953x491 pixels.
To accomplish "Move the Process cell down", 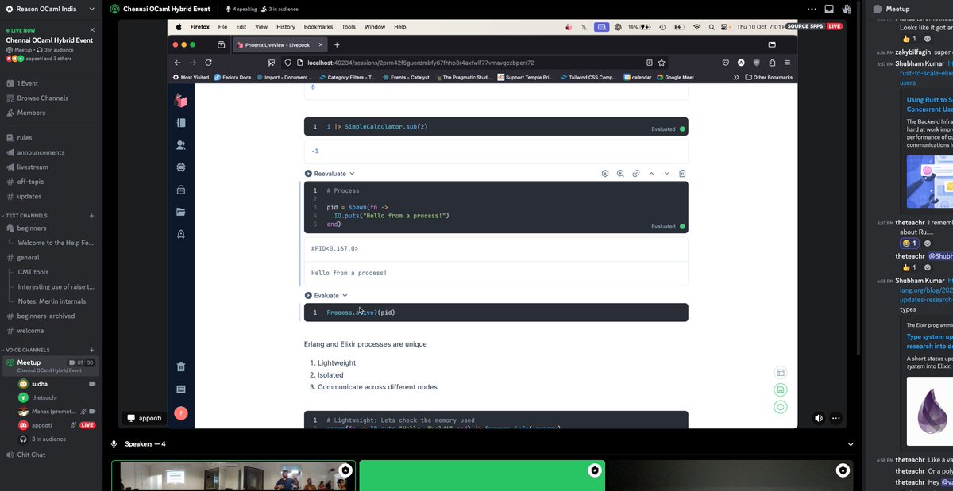I will 667,173.
